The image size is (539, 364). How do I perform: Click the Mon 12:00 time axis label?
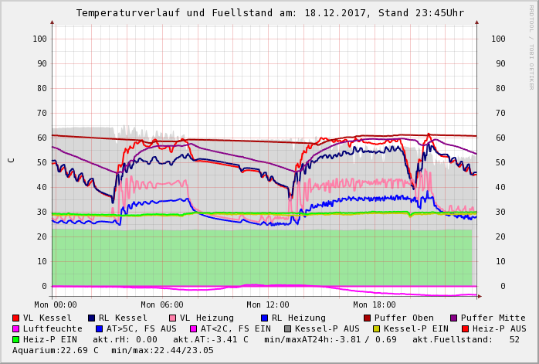coord(268,304)
